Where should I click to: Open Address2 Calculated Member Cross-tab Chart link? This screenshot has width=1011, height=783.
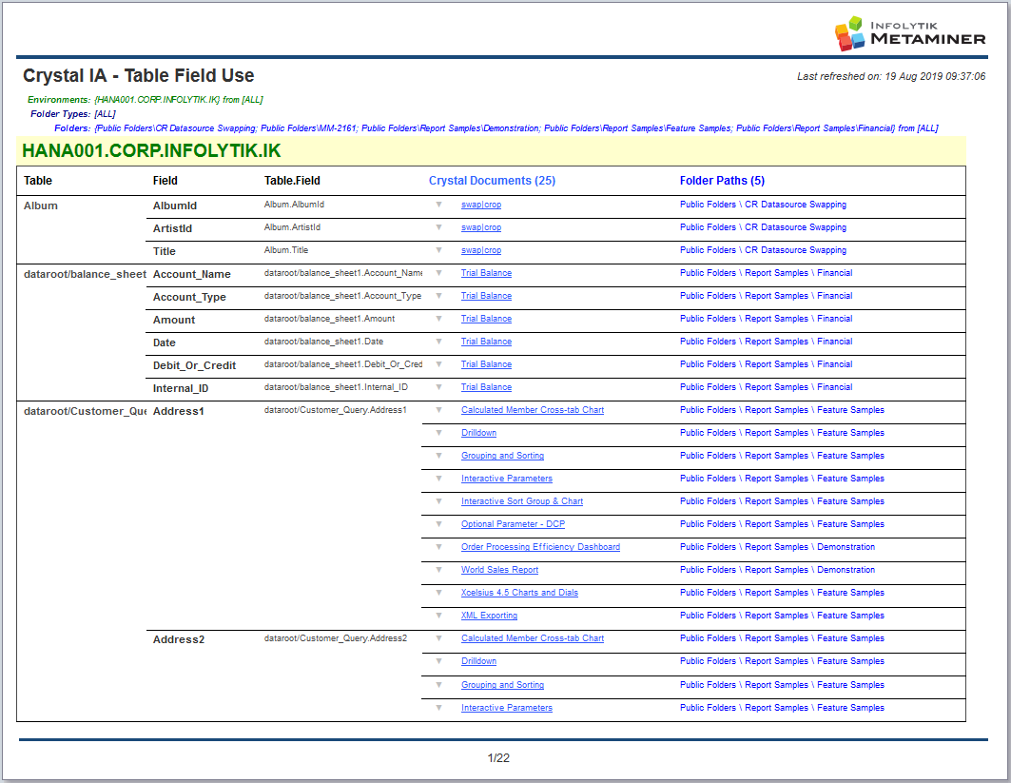pyautogui.click(x=533, y=637)
